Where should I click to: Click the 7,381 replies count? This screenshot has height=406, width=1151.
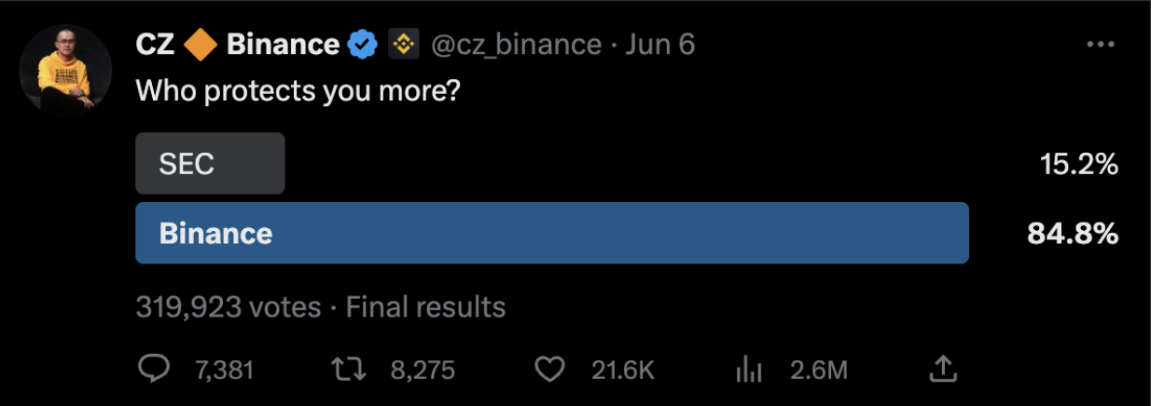(x=224, y=371)
